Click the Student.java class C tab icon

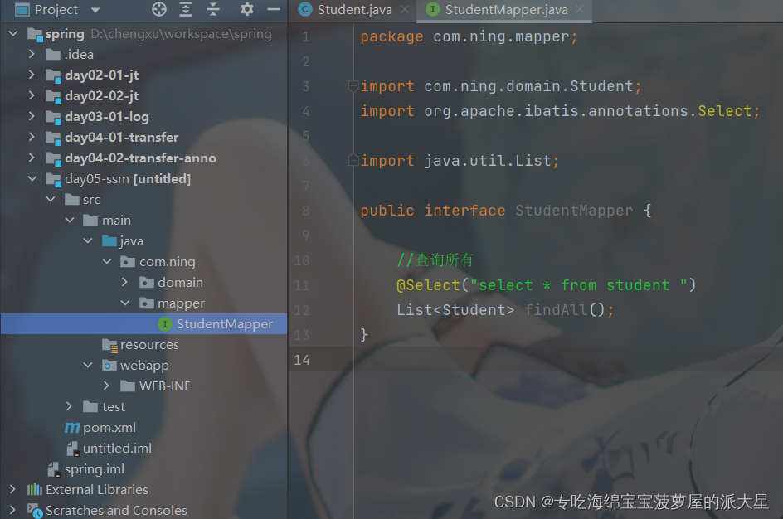coord(304,9)
